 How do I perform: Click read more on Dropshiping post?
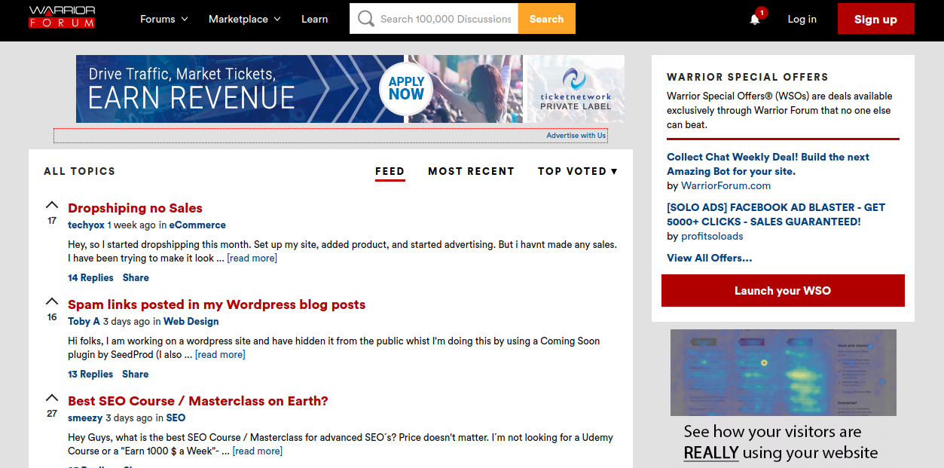(x=252, y=258)
